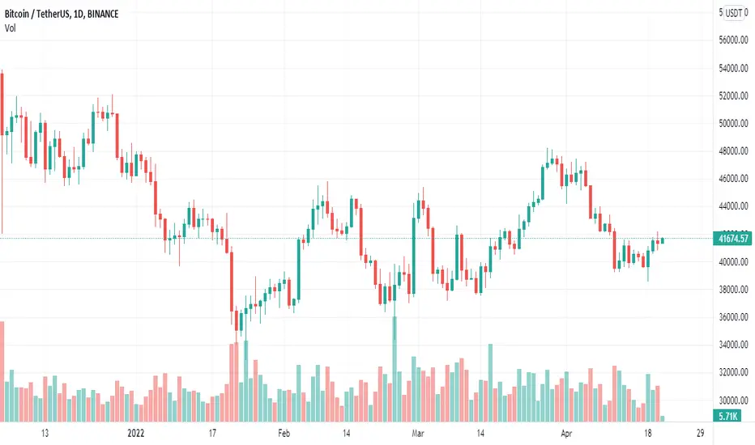Select the Feb label on the time axis

pyautogui.click(x=284, y=434)
